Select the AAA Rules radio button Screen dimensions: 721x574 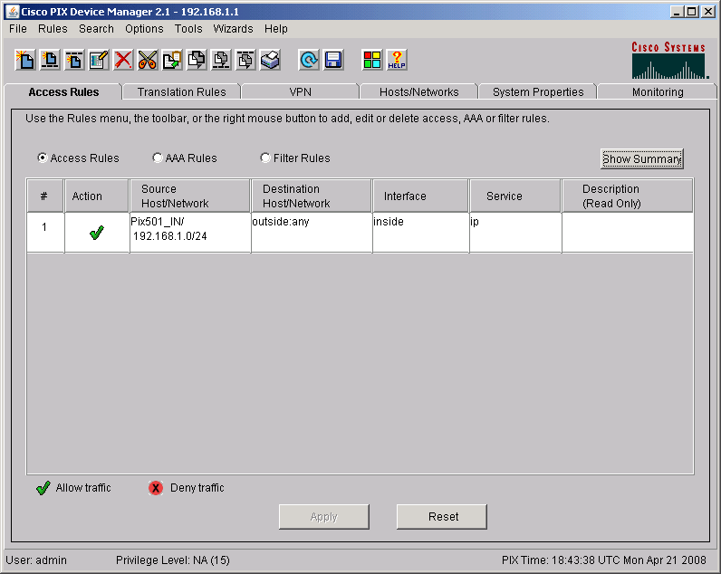tap(158, 158)
